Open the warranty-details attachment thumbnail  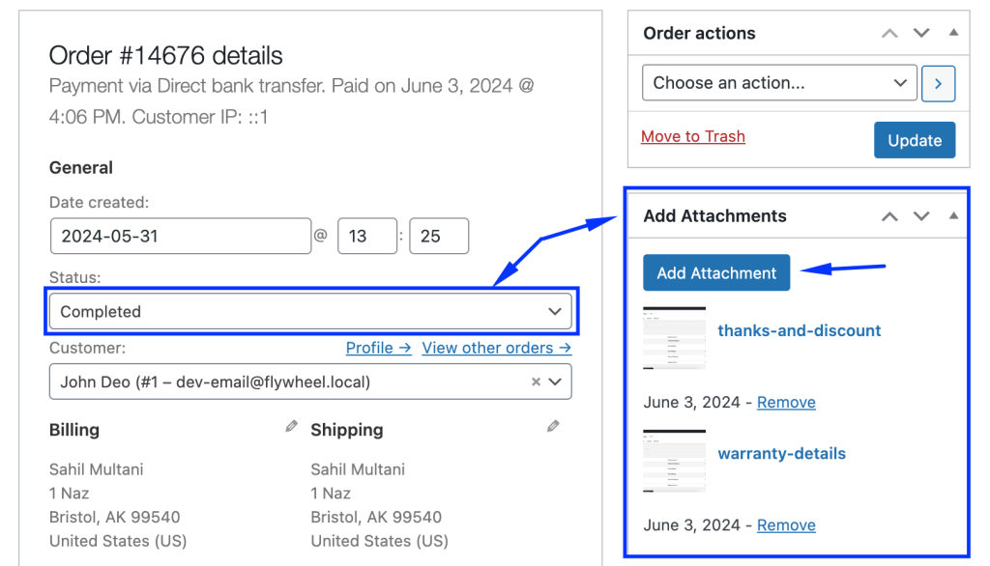pyautogui.click(x=674, y=461)
